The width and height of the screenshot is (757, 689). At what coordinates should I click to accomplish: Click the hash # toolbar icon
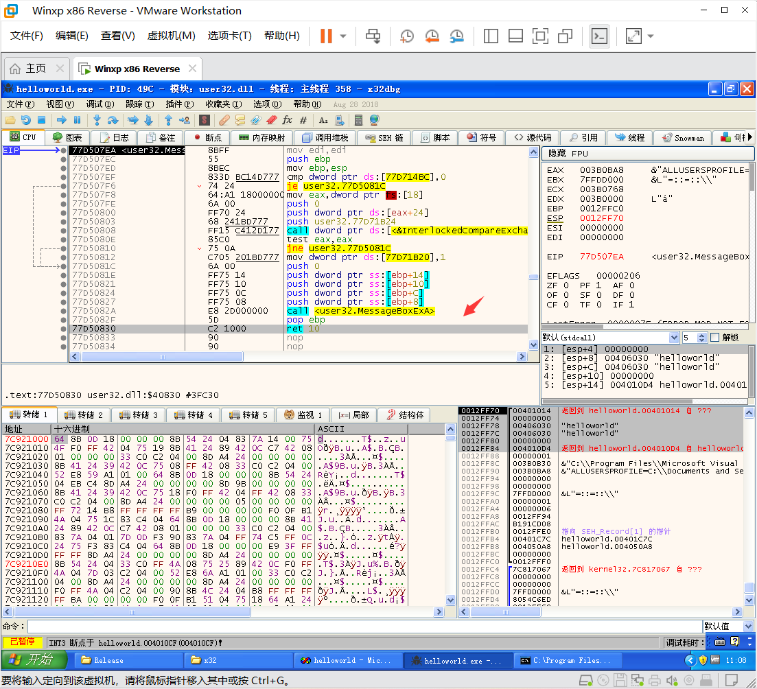[303, 120]
